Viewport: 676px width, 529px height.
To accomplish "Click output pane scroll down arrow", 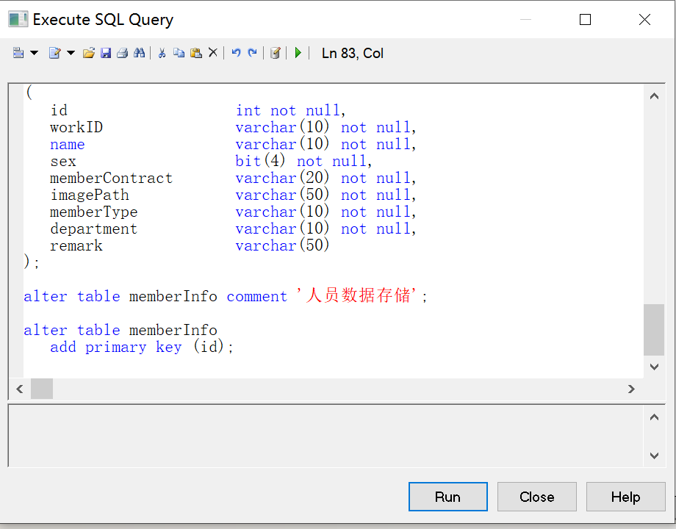I will 654,456.
